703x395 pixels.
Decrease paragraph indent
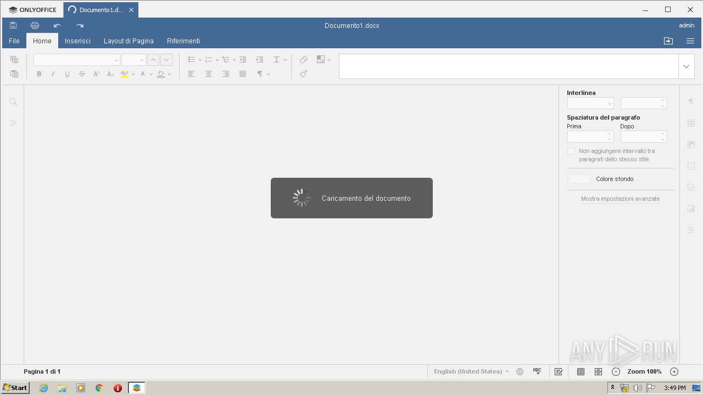tap(243, 60)
